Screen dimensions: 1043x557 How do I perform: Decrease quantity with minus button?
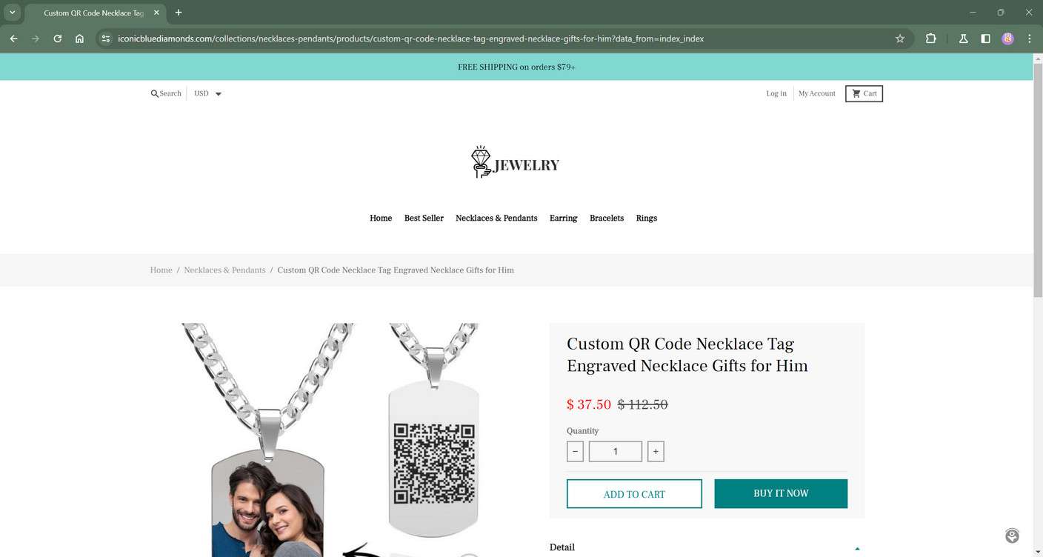(x=575, y=452)
